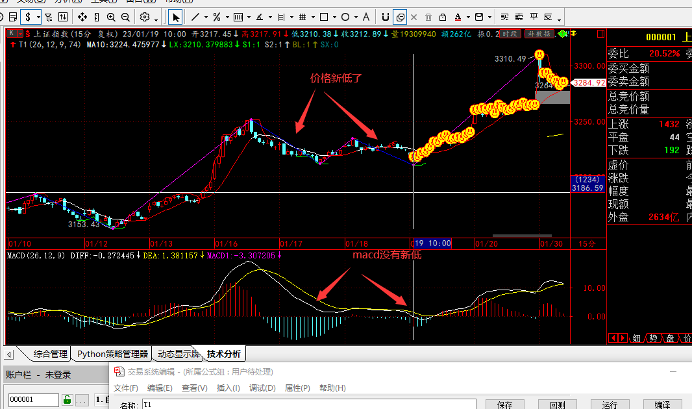Select the text annotation A tool
Viewport: 692px width, 409px height.
pos(366,18)
